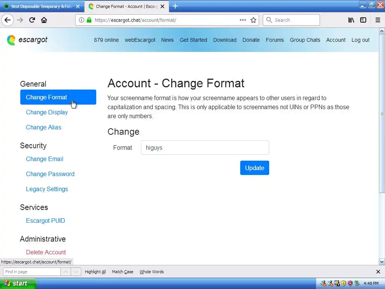
Task: Open the Download page
Action: click(225, 40)
